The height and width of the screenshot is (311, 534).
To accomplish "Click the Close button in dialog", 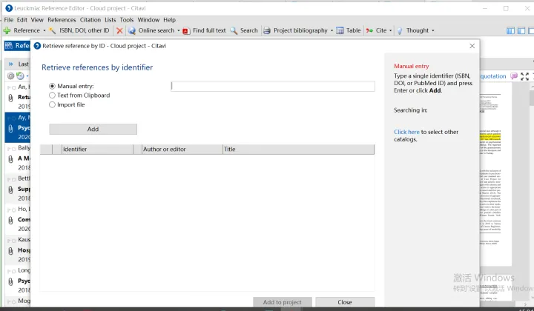I will point(345,302).
